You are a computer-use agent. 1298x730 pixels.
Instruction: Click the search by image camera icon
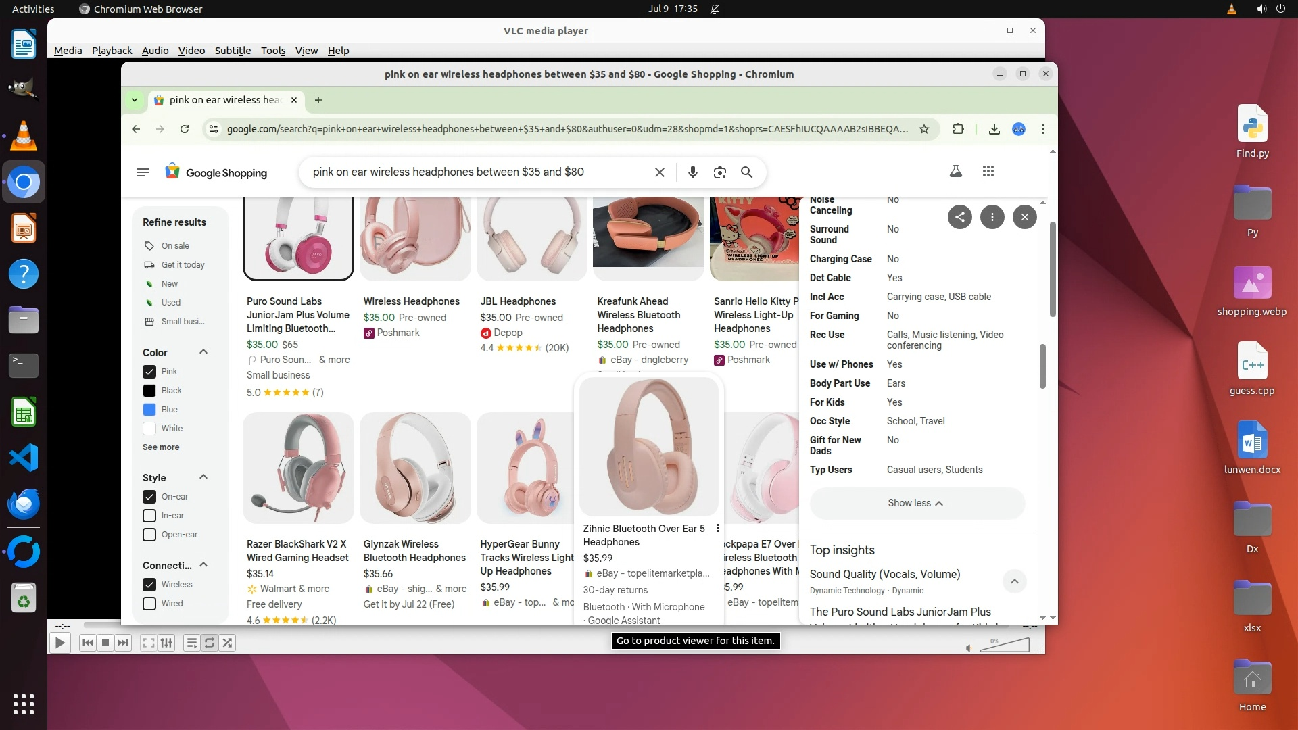[719, 172]
